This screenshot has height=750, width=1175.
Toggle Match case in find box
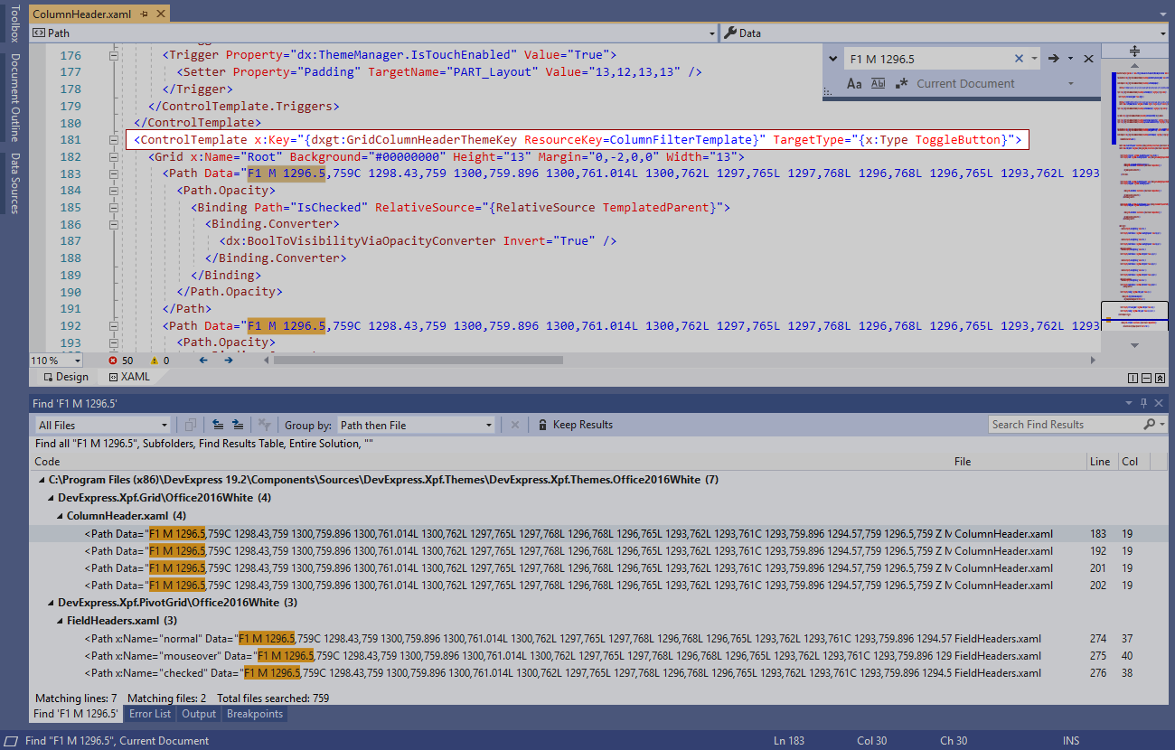[x=854, y=83]
